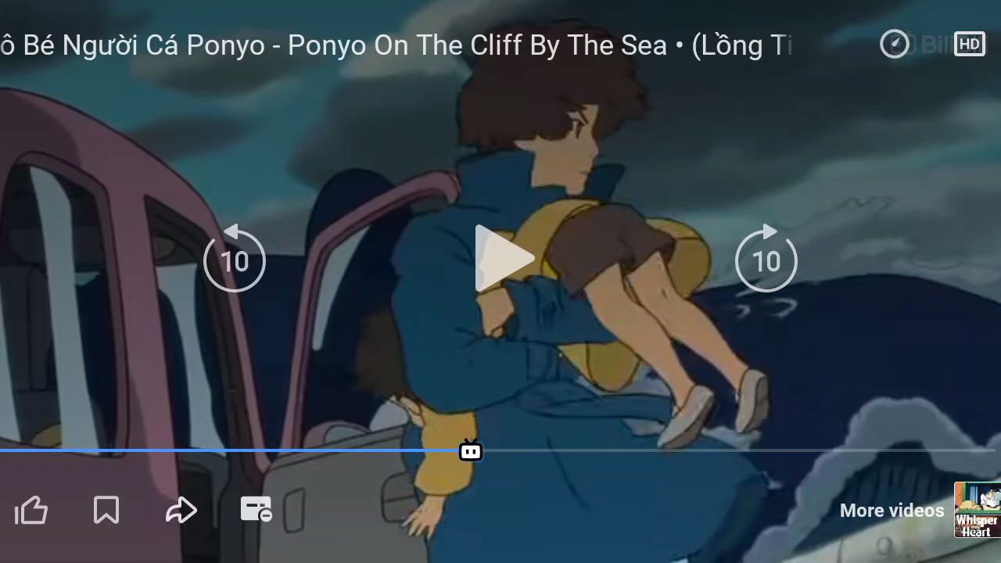Save video with the bookmark icon
The width and height of the screenshot is (1001, 563).
106,511
